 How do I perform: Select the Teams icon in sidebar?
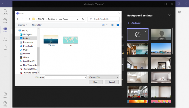(x=5, y=30)
